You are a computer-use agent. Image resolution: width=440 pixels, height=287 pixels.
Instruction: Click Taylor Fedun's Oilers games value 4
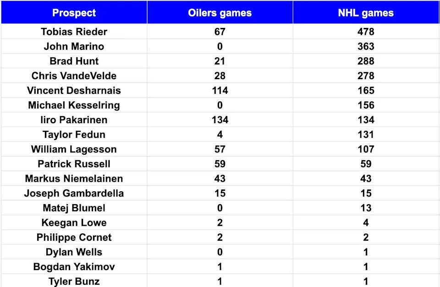[220, 135]
